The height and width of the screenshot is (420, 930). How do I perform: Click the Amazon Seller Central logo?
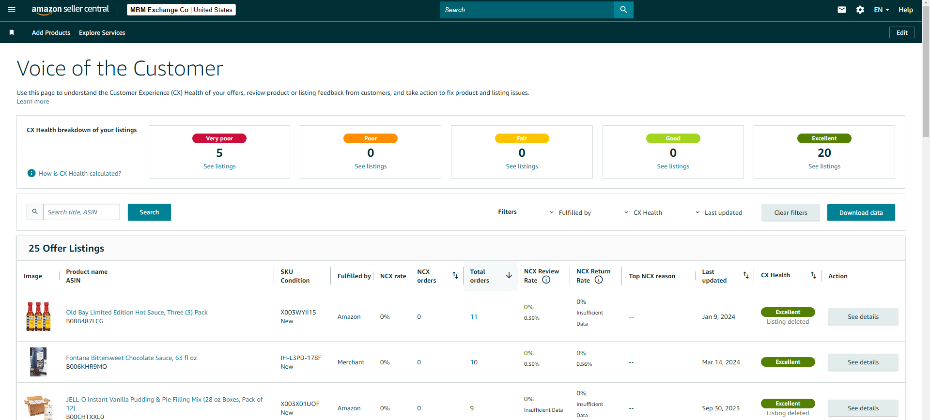(70, 10)
